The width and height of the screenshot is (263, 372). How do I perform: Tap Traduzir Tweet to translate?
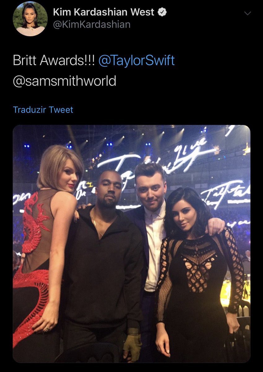[43, 109]
